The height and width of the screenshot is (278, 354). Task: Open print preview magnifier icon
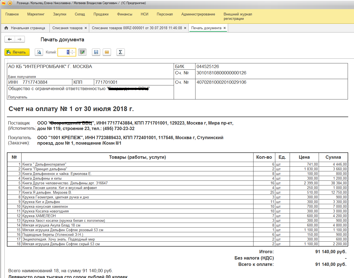(39, 52)
